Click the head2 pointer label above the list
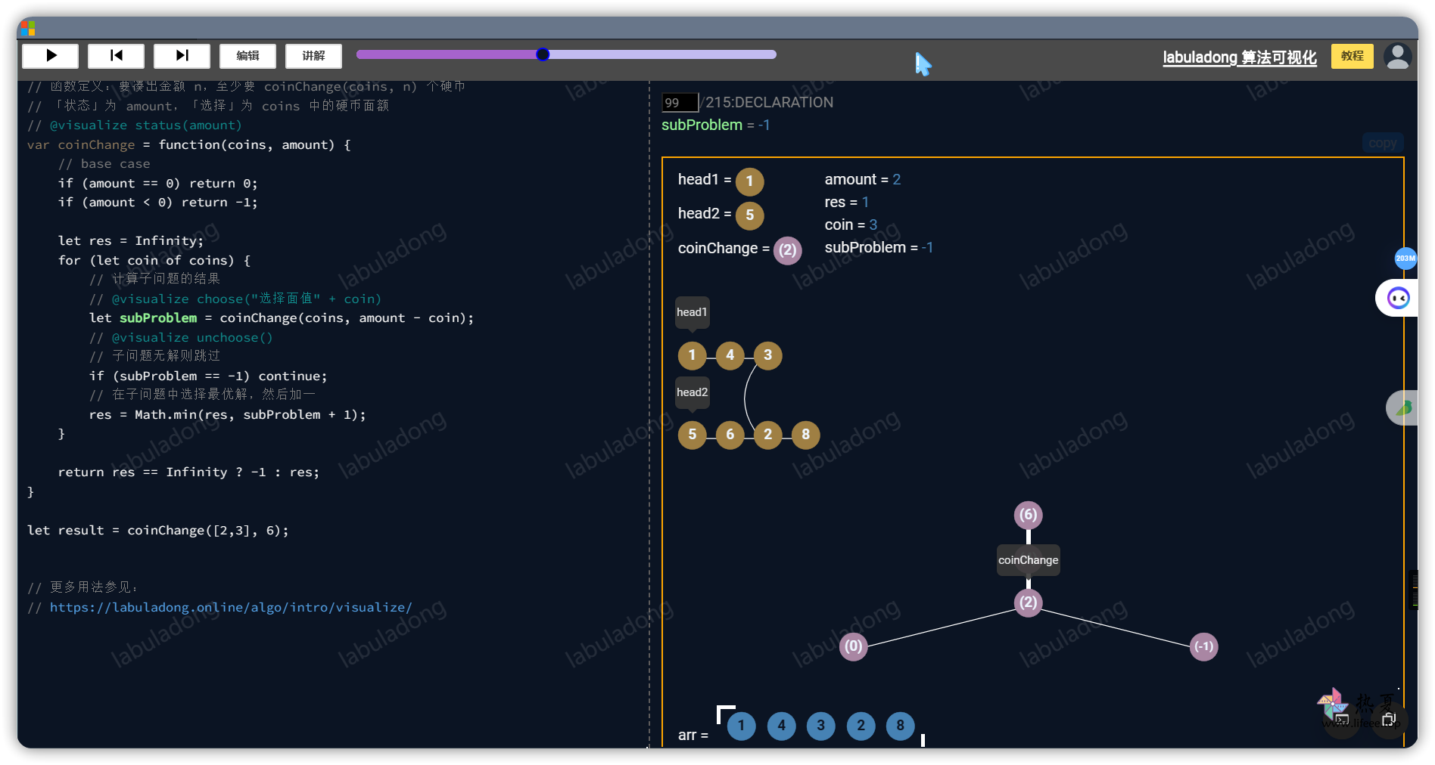Screen dimensions: 1435x765 pyautogui.click(x=692, y=392)
